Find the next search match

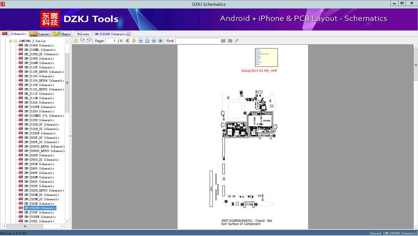(x=230, y=41)
